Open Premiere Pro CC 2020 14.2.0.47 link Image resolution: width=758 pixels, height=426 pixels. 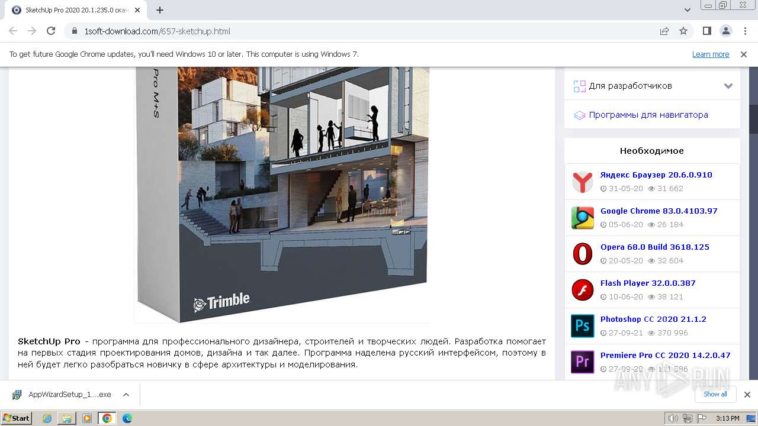[x=666, y=356]
